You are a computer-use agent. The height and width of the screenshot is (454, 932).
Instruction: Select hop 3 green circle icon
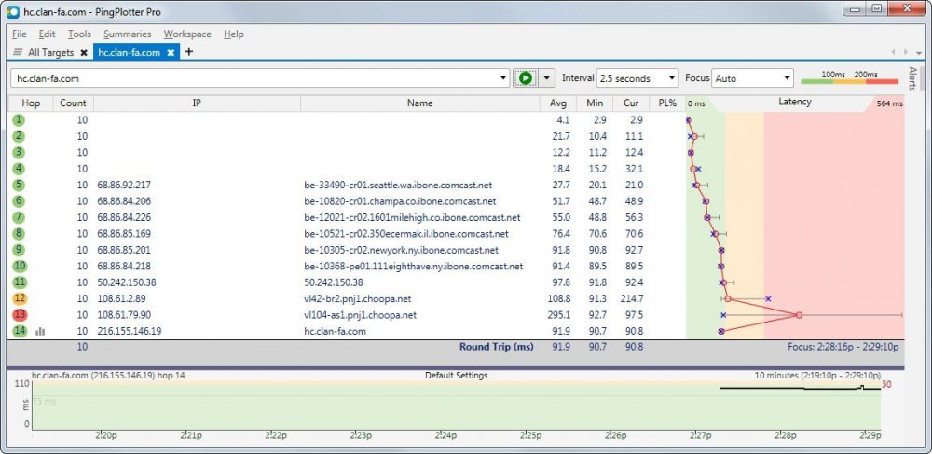[x=19, y=152]
